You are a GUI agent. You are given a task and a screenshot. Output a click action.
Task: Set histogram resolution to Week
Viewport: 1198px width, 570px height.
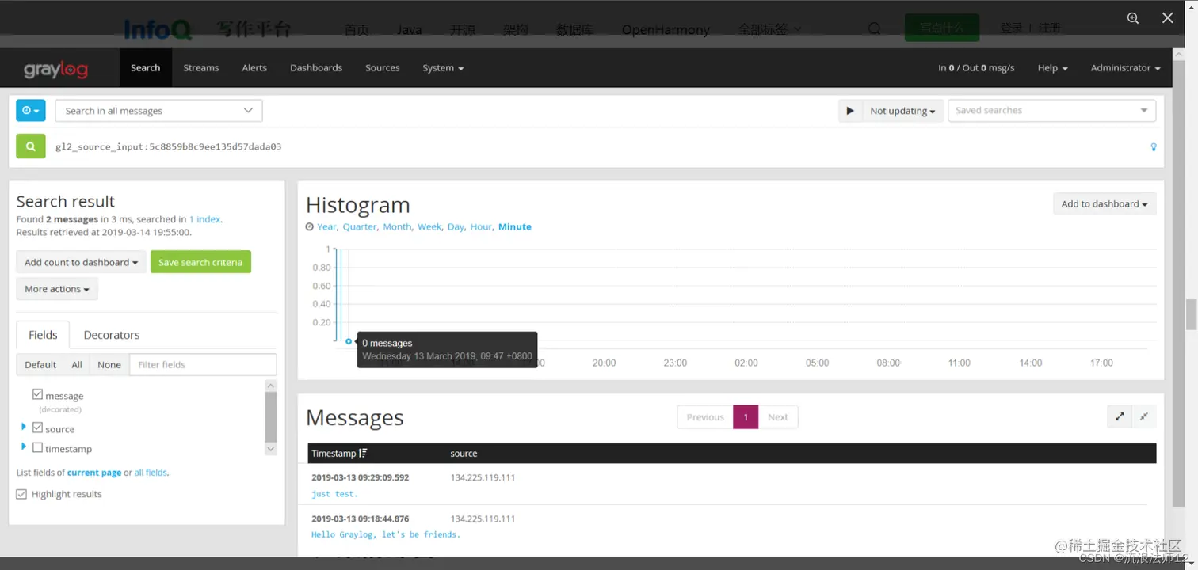click(x=429, y=226)
